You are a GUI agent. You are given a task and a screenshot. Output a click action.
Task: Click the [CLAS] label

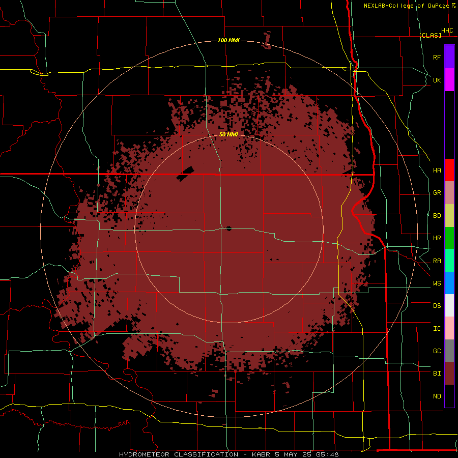pos(430,35)
